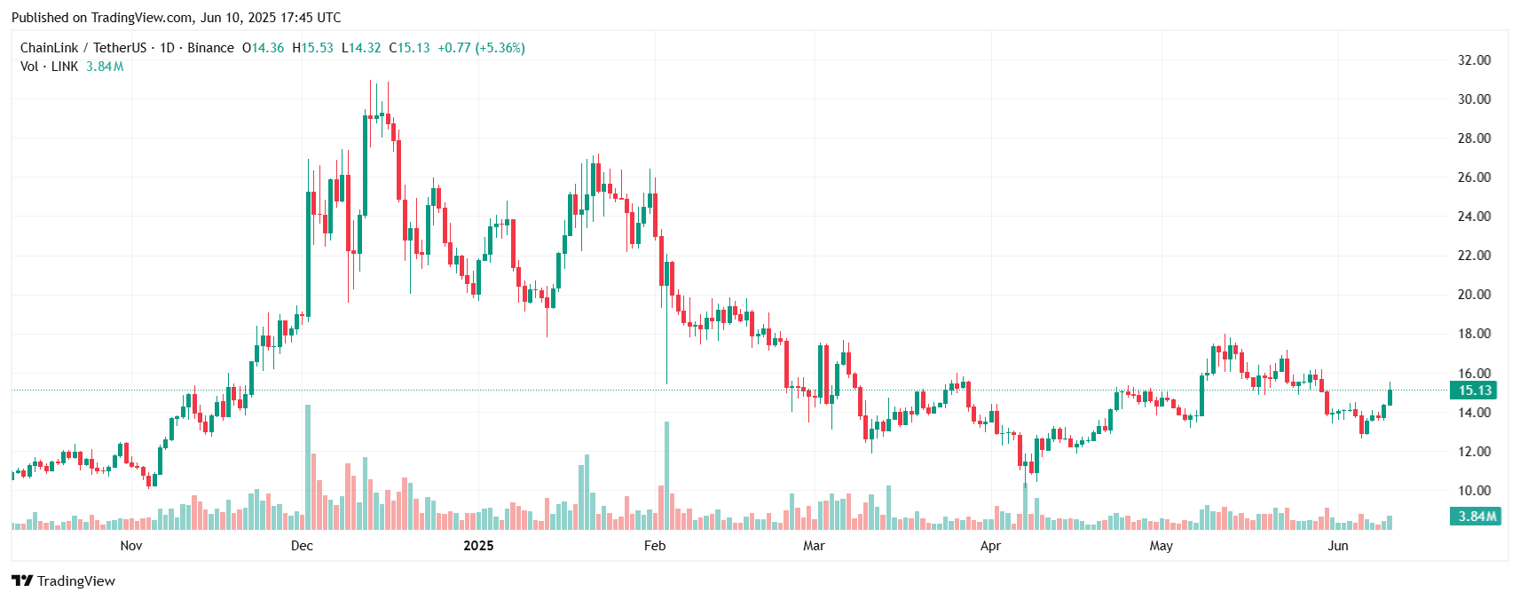Click the TradingView logo icon
This screenshot has width=1520, height=600.
(x=21, y=580)
